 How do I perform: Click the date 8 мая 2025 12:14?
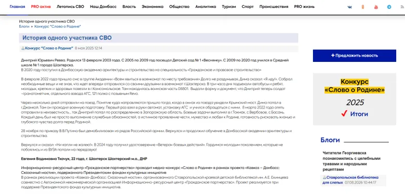point(88,48)
